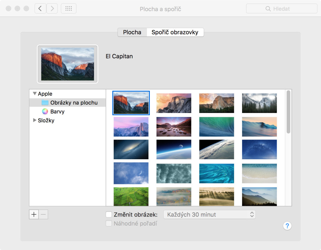The width and height of the screenshot is (321, 250).
Task: Select the sandy beach shoreline wallpaper
Action: coord(259,173)
